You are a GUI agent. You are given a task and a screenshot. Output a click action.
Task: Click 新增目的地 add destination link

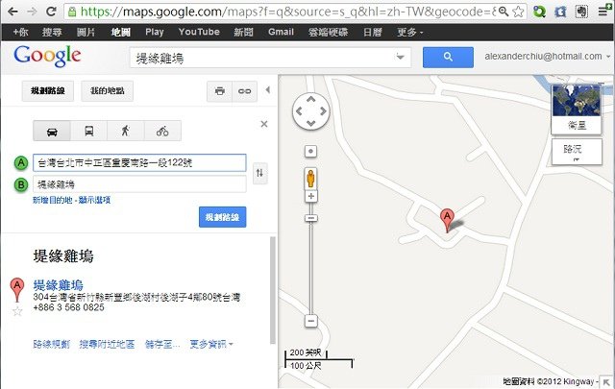click(x=53, y=200)
